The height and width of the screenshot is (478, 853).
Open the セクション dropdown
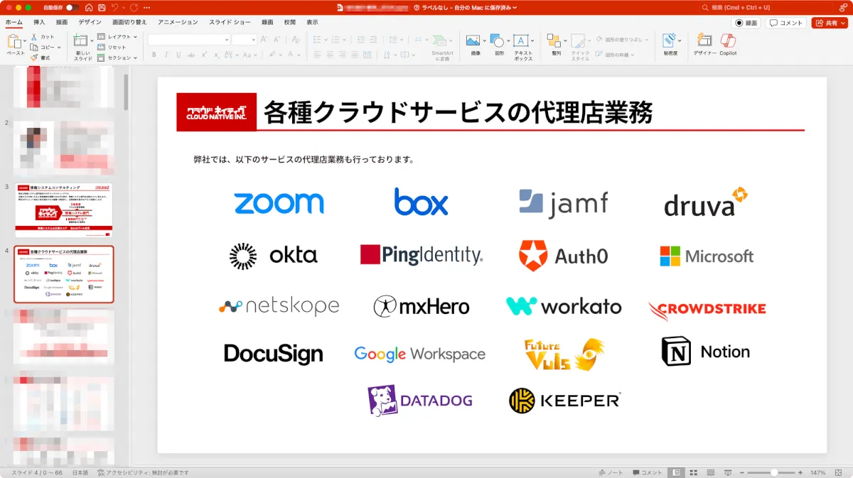[117, 58]
